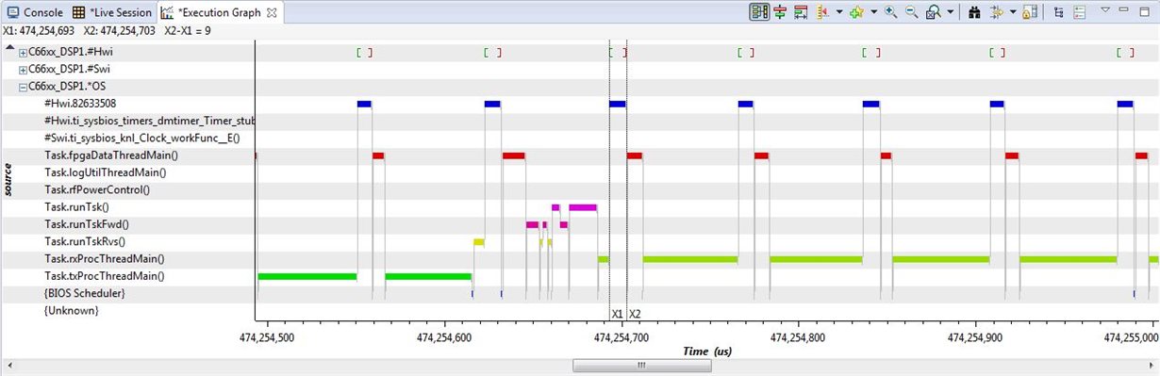Expand the C66xx_DSP1.#Swi tree node
This screenshot has height=376, width=1160.
[x=24, y=70]
